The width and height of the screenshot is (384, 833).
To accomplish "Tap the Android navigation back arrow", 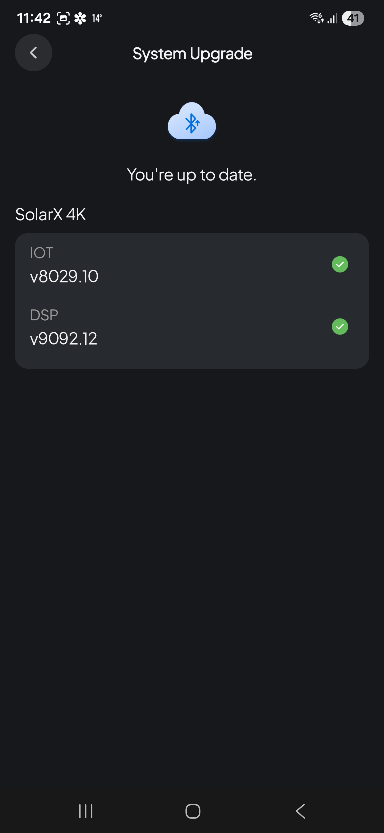I will [300, 811].
